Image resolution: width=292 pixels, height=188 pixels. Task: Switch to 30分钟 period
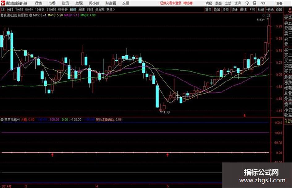pyautogui.click(x=51, y=10)
